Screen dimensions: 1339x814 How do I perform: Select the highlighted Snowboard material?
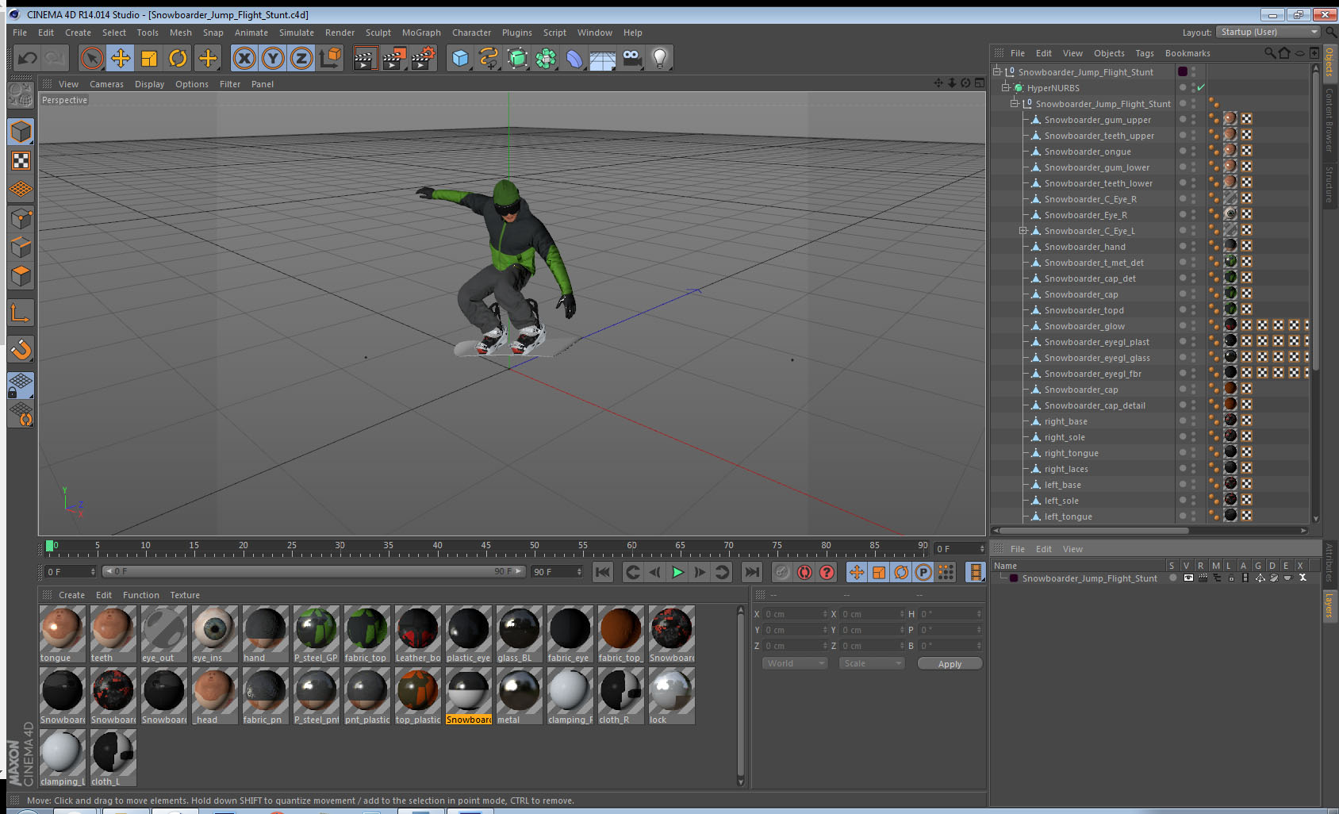pyautogui.click(x=469, y=696)
